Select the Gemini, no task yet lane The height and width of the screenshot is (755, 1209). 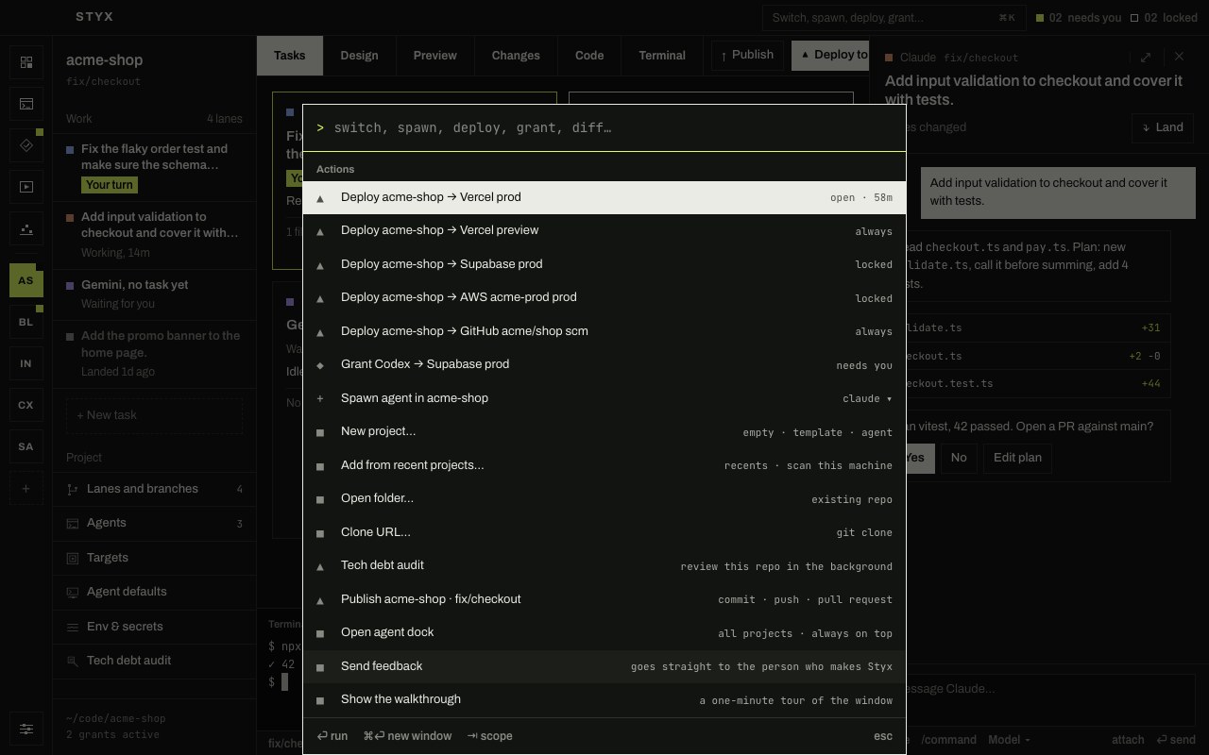tap(154, 294)
